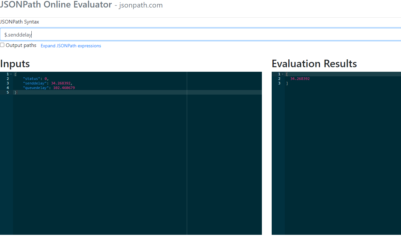Check Output paths to show result paths
The height and width of the screenshot is (242, 401).
click(x=2, y=45)
